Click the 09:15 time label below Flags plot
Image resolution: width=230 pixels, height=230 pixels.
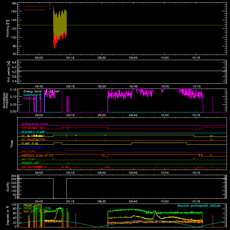pos(70,173)
